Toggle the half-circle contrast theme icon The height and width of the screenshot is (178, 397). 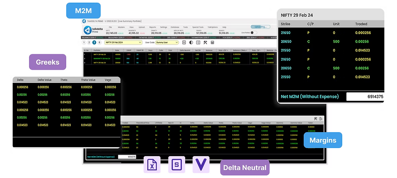(x=191, y=43)
